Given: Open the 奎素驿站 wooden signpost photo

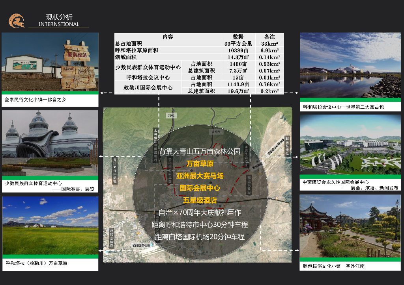Looking at the screenshot, I should [50, 62].
